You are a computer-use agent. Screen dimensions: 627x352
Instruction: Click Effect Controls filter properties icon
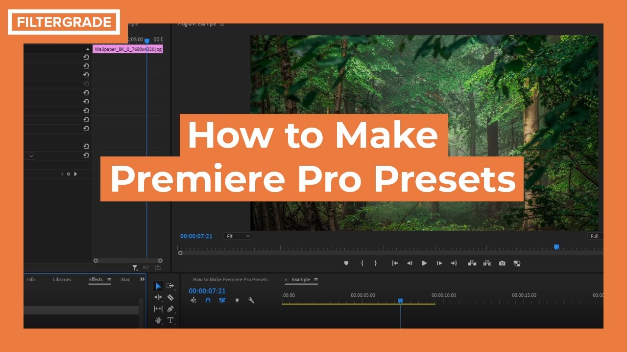click(x=135, y=267)
